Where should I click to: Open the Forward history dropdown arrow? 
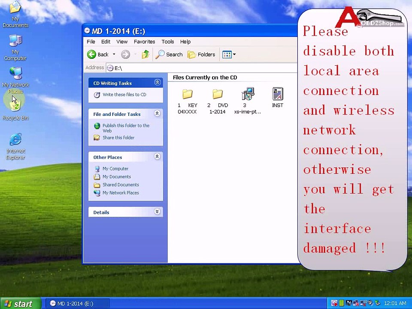coord(135,55)
